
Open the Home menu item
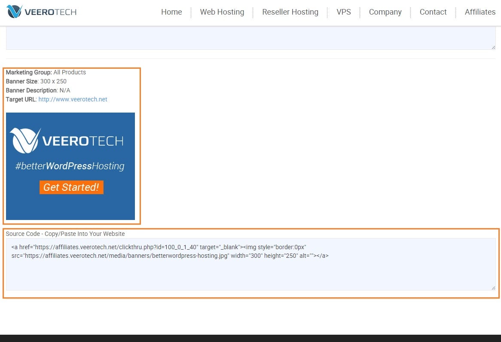pos(171,12)
